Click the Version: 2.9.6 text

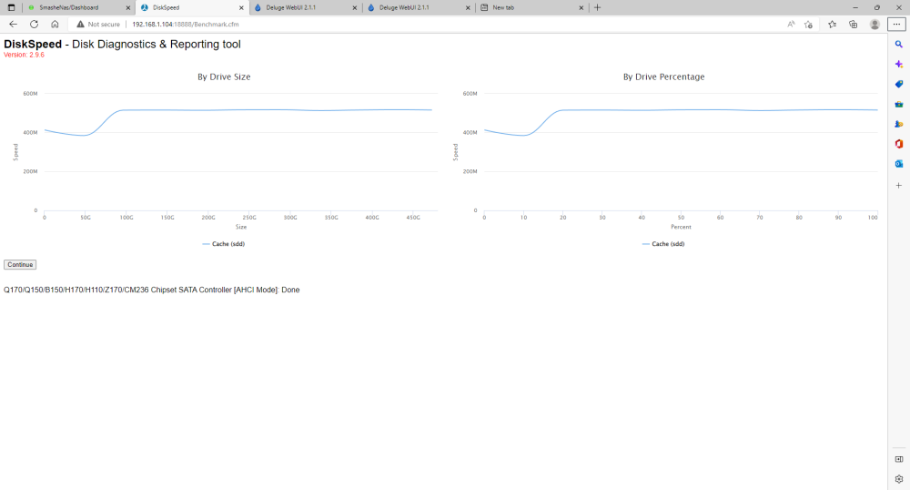[x=24, y=55]
